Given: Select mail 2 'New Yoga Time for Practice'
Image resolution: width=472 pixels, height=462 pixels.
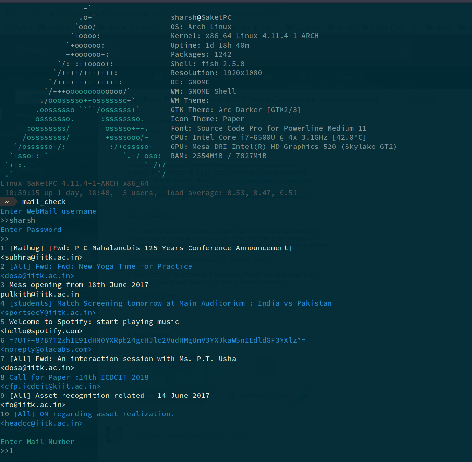Looking at the screenshot, I should pyautogui.click(x=96, y=266).
